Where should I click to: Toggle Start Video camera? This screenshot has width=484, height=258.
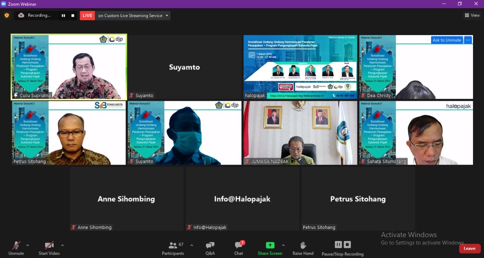pyautogui.click(x=49, y=248)
